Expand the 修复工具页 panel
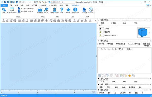152x97 pixels. point(99,90)
